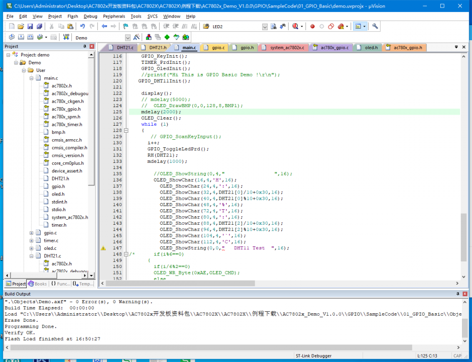
Task: Pin the Build Output panel
Action: (x=458, y=294)
